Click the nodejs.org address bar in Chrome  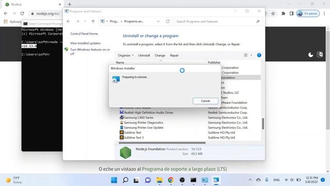click(48, 13)
